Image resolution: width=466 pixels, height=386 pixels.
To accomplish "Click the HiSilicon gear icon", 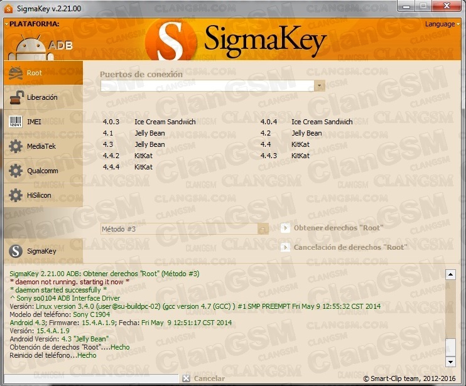I will click(x=16, y=195).
